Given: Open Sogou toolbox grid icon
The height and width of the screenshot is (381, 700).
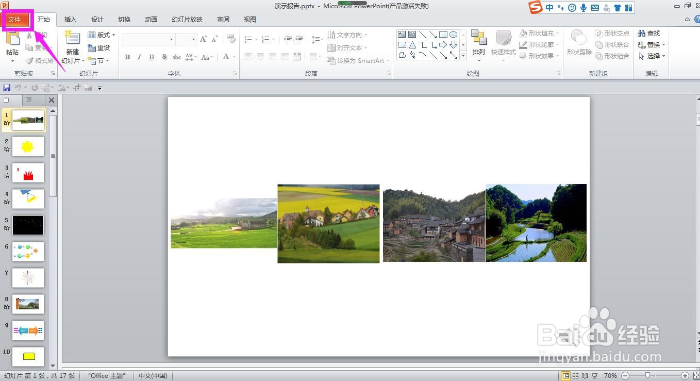Looking at the screenshot, I should 628,8.
